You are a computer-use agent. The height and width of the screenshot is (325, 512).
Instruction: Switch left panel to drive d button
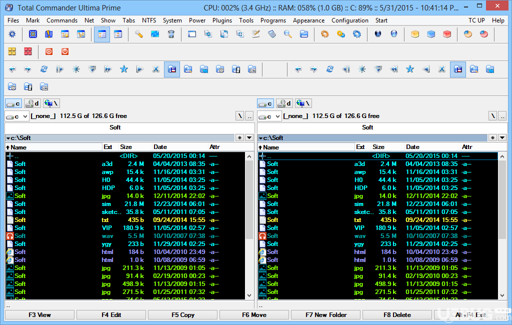tap(32, 103)
